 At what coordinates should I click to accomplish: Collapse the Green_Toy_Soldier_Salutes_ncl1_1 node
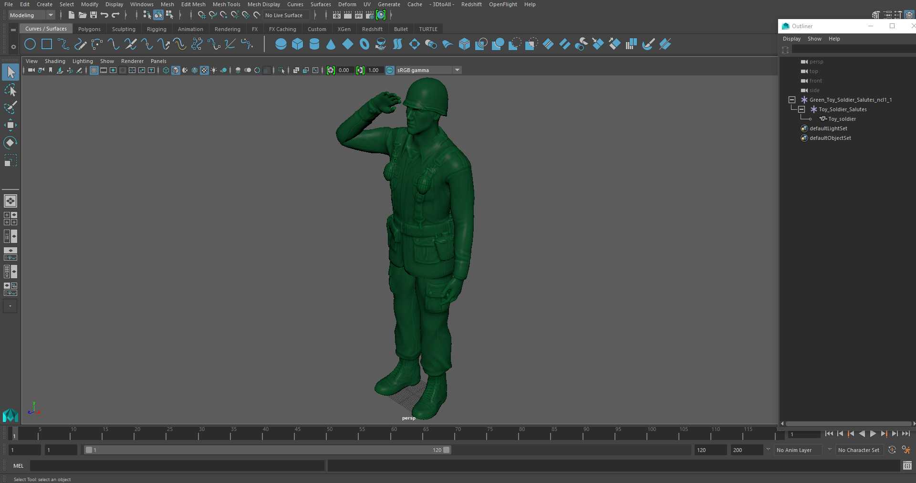click(x=792, y=100)
